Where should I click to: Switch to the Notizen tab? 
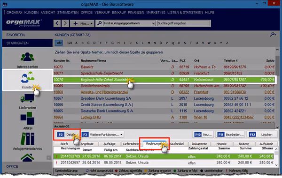point(244,144)
